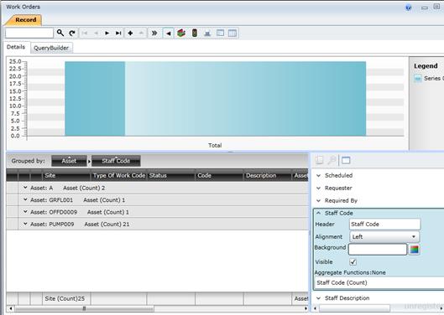Click the traffic light toolbar icon
Image resolution: width=444 pixels, height=315 pixels.
click(195, 33)
